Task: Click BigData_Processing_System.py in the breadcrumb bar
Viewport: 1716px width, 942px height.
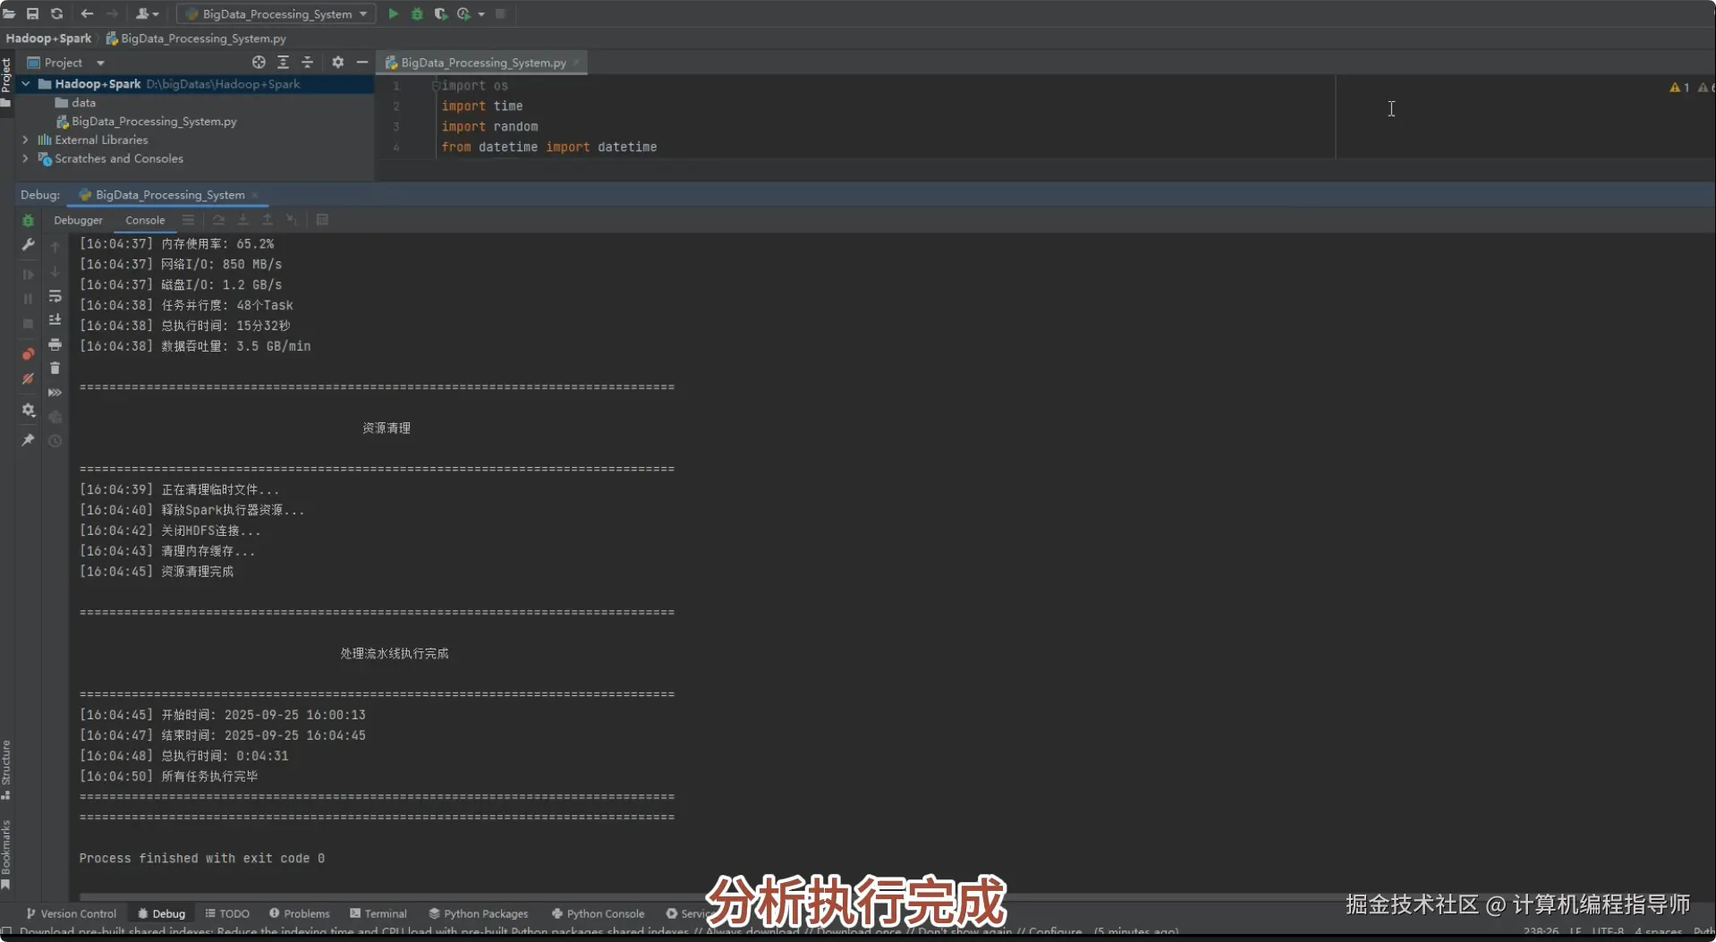Action: (196, 38)
